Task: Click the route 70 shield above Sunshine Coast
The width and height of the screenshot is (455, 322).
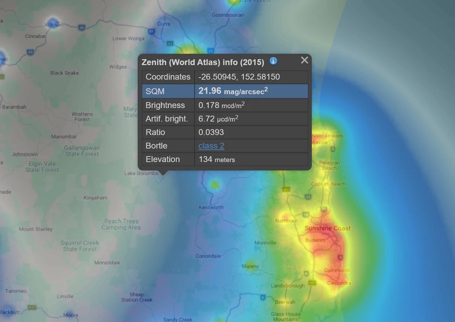Action: coord(323,209)
